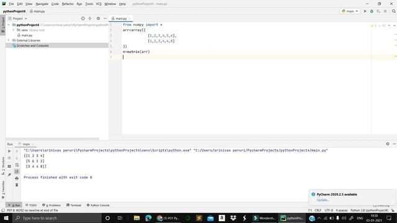This screenshot has width=397, height=223.
Task: Open the Edit menu
Action: [20, 4]
